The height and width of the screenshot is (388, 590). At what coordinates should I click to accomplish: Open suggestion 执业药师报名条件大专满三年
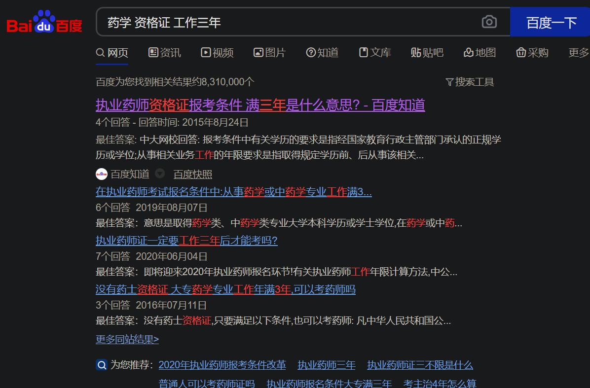(x=329, y=384)
